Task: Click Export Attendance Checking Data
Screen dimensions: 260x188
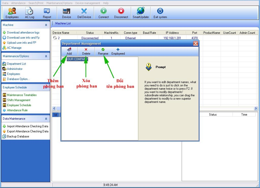Action: [28, 131]
